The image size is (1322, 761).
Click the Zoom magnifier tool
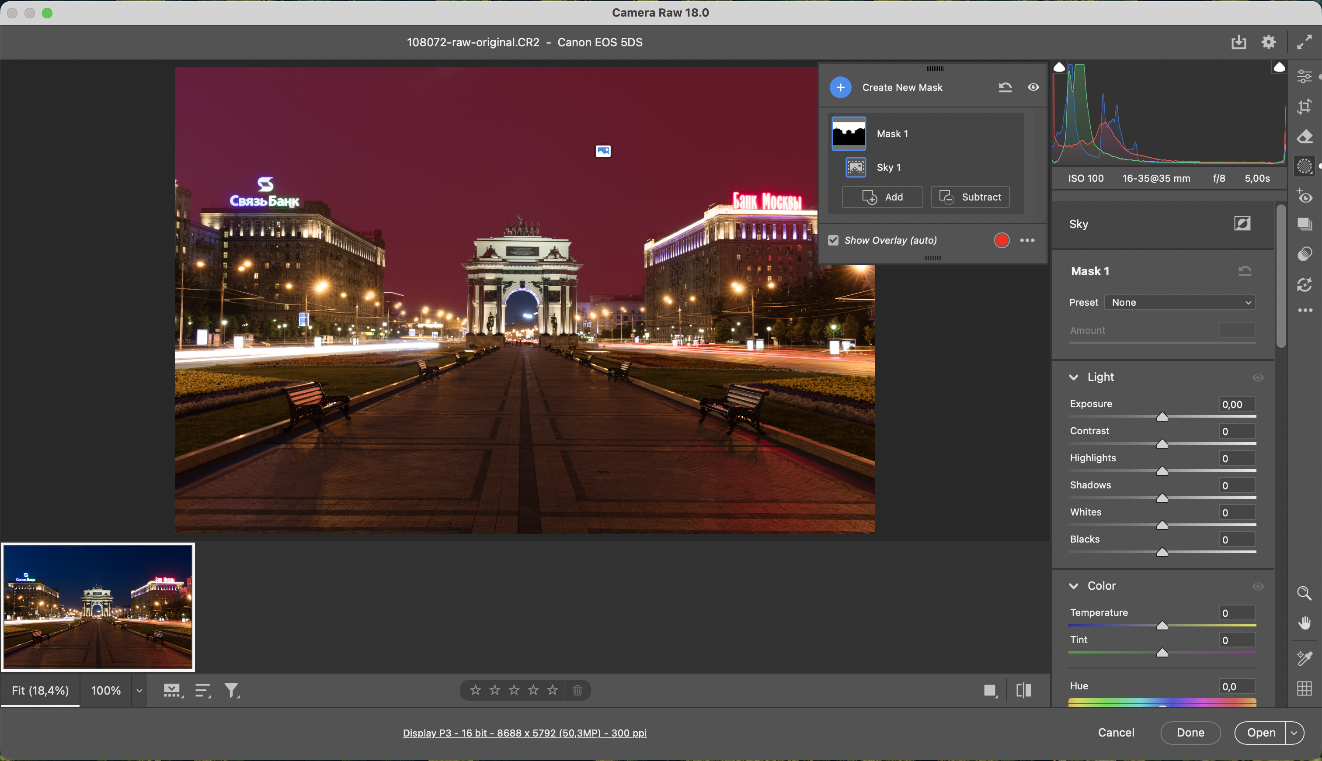click(x=1304, y=593)
